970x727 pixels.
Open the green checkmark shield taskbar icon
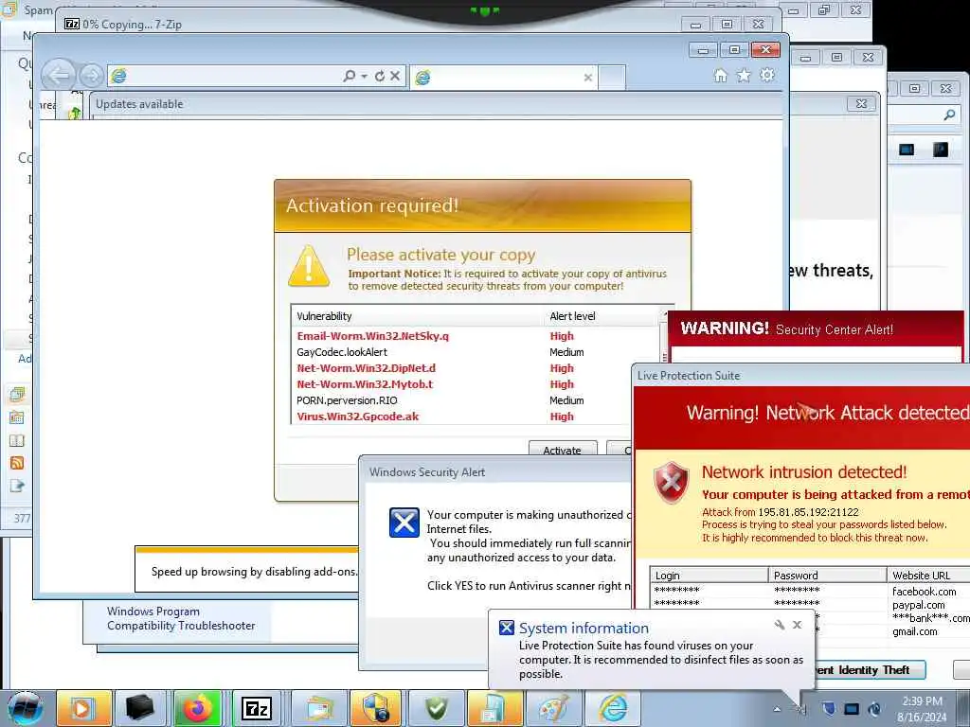tap(436, 708)
